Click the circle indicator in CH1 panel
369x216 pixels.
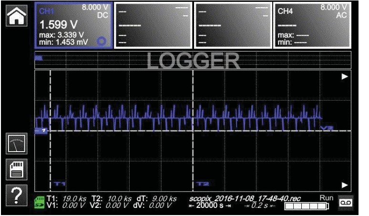(x=101, y=41)
